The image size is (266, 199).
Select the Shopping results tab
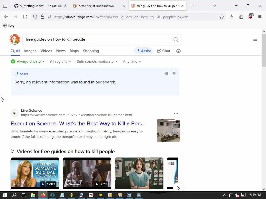[91, 51]
